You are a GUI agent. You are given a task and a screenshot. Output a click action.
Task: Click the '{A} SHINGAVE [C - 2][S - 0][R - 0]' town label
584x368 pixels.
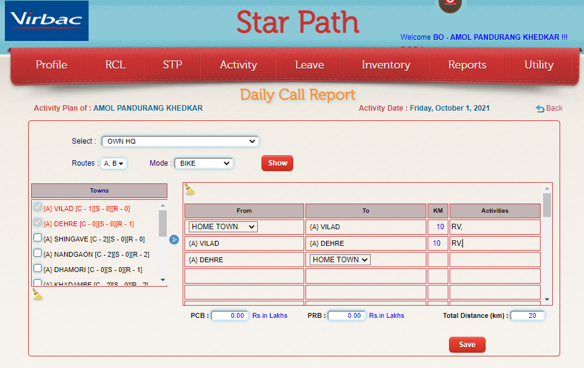[94, 239]
